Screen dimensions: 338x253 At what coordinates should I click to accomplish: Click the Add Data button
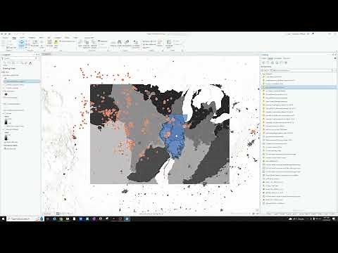[56, 44]
